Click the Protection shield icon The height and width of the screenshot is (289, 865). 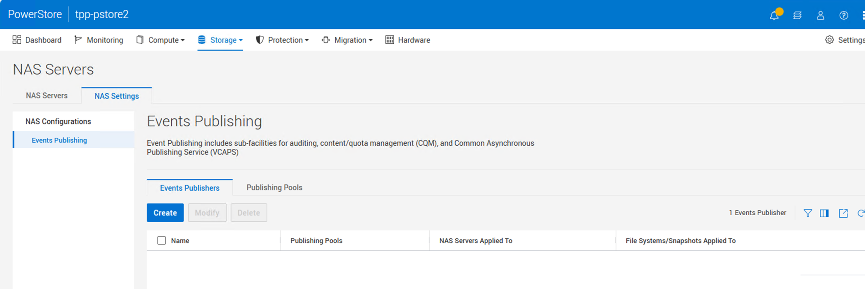259,40
